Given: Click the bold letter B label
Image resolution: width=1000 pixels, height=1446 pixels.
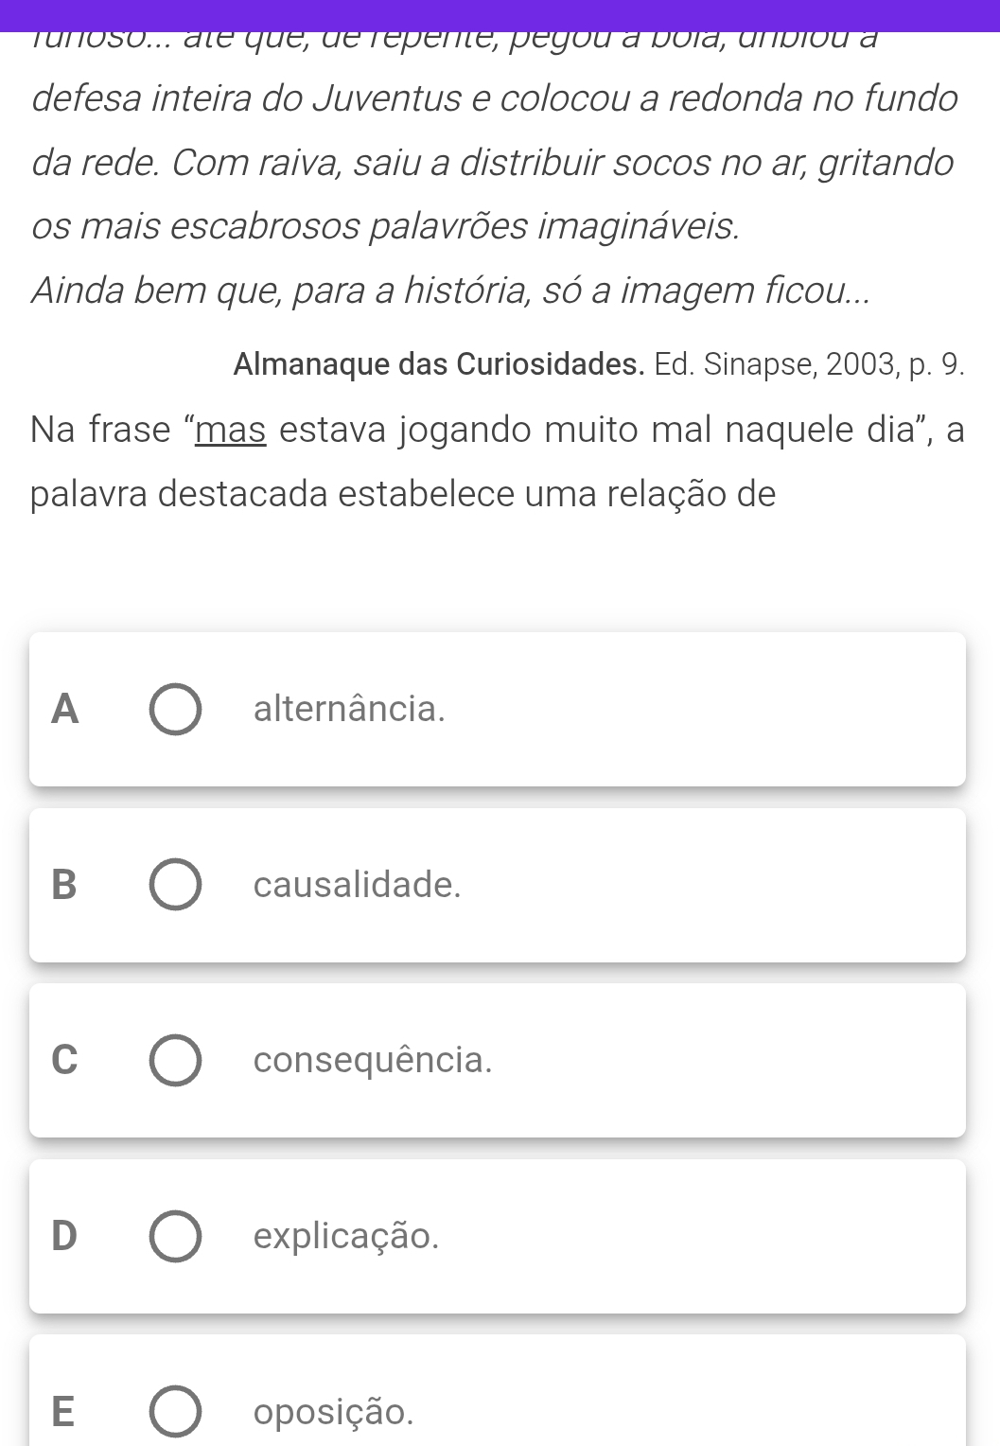Looking at the screenshot, I should pos(64,885).
